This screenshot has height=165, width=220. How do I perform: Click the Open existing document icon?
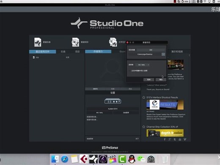[x=113, y=42]
